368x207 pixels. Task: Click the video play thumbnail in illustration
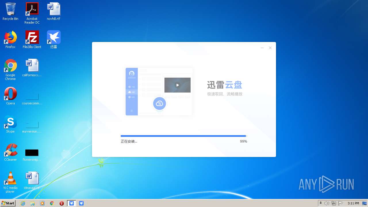177,85
